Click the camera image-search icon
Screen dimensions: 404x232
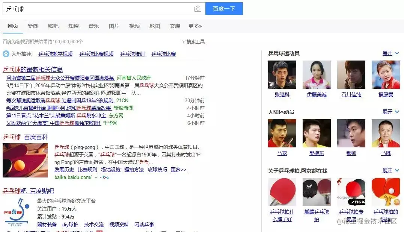197,9
